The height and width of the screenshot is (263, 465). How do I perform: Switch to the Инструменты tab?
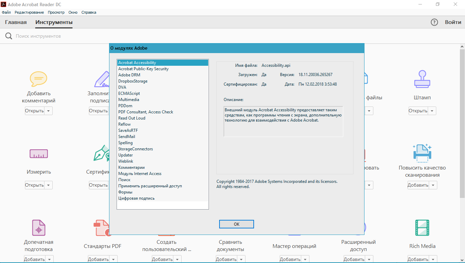pyautogui.click(x=54, y=22)
